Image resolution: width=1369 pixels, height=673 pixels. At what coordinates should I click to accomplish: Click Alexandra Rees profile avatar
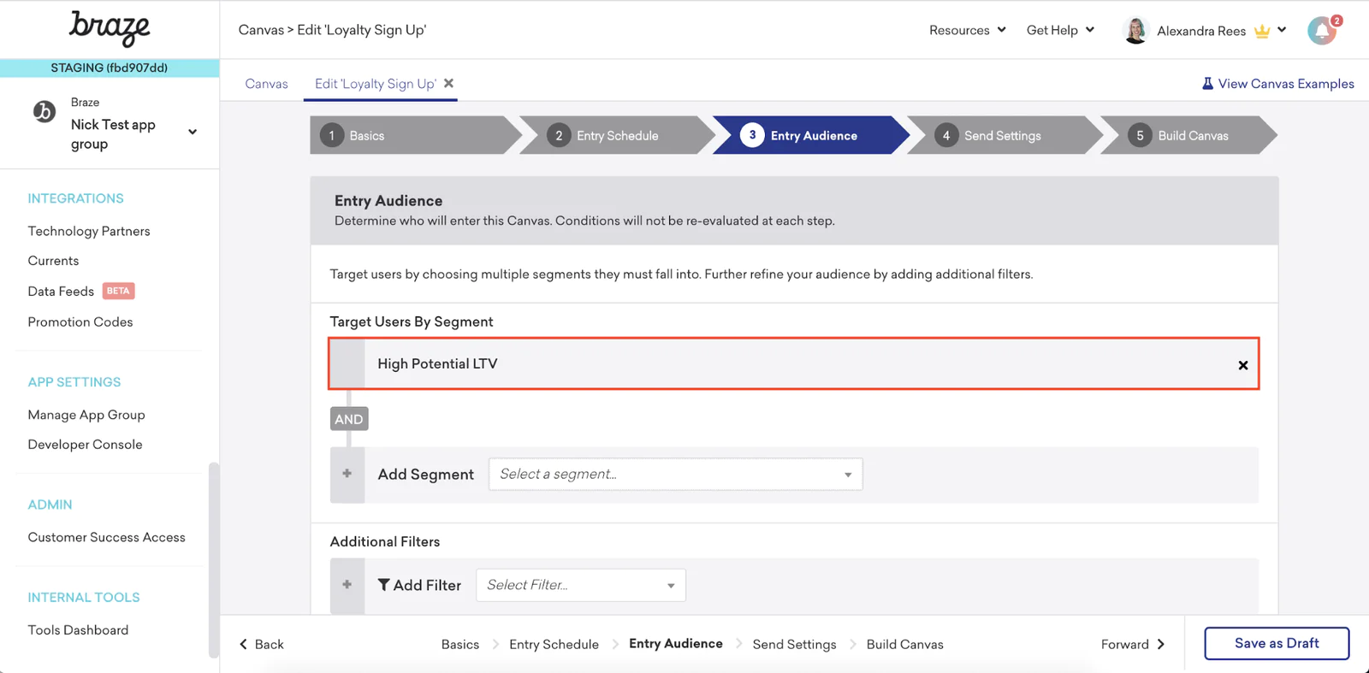click(1135, 30)
